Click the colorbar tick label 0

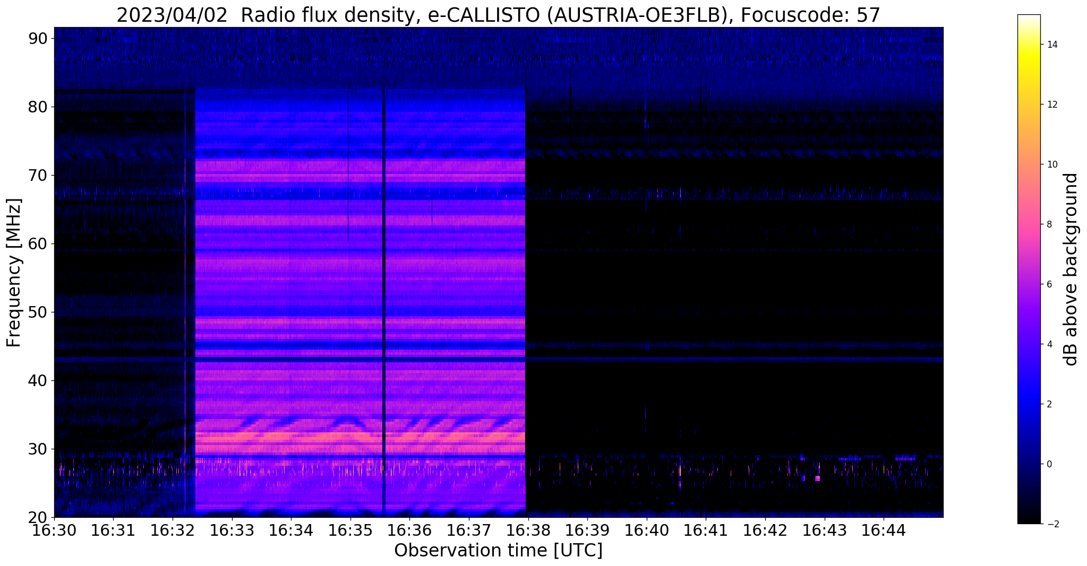click(1049, 464)
